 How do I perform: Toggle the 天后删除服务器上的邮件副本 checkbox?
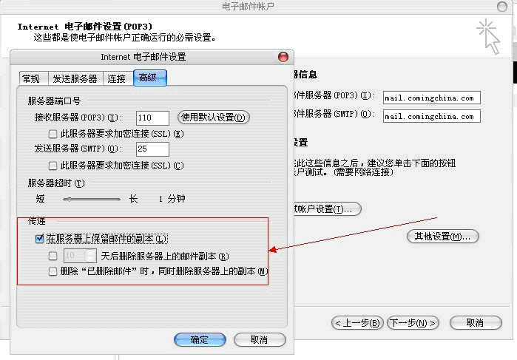[x=53, y=256]
